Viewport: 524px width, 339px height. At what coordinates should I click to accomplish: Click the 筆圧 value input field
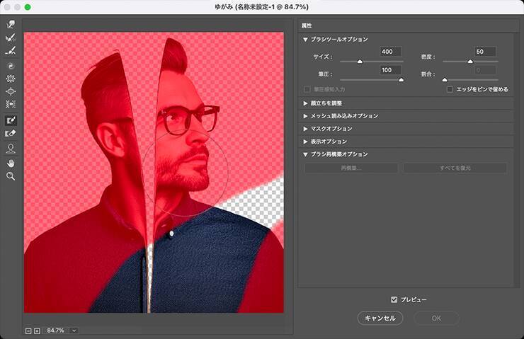click(x=390, y=70)
